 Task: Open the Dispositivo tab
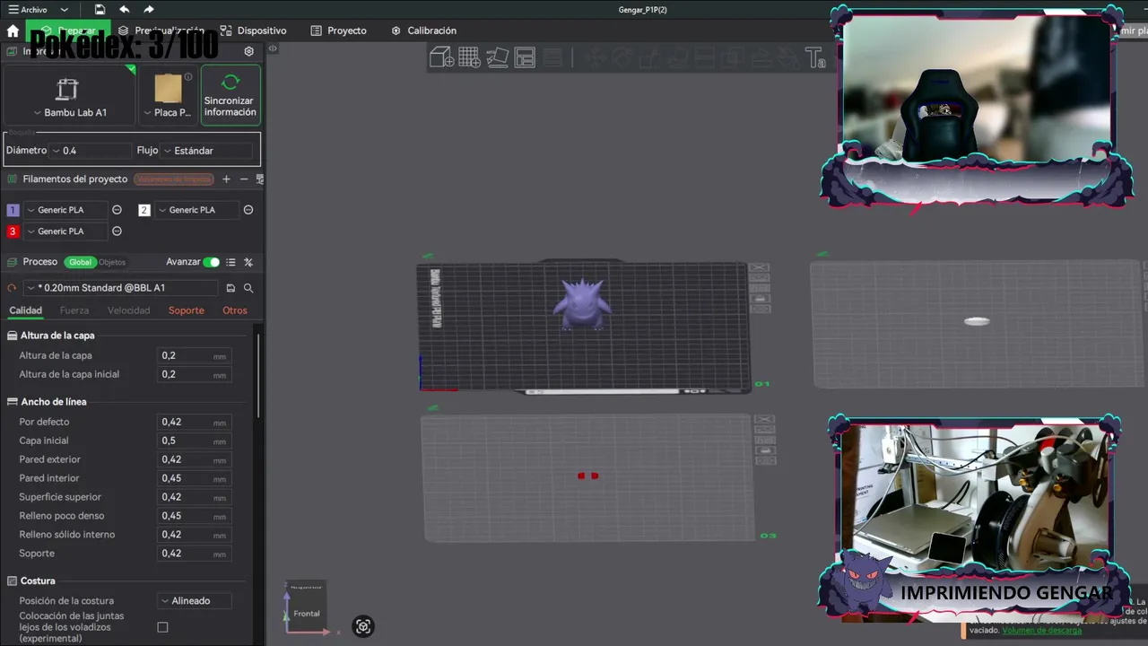click(x=253, y=31)
